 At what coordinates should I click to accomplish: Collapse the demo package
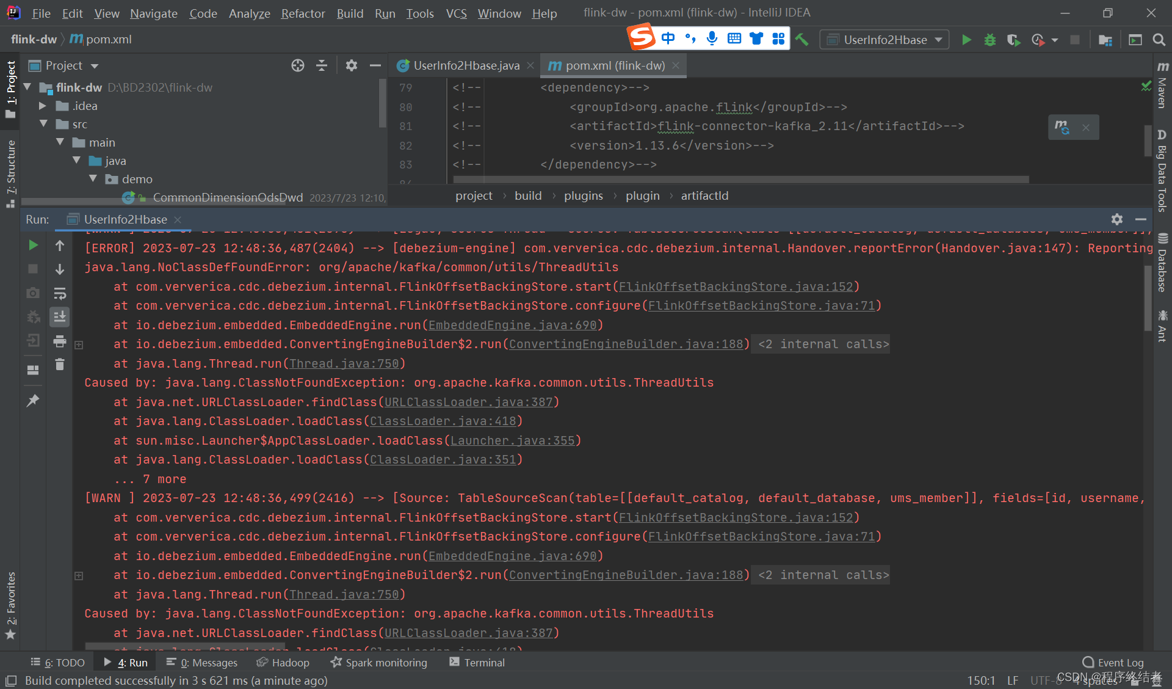[93, 179]
